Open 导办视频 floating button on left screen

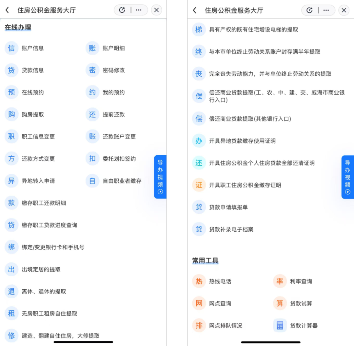coord(160,177)
